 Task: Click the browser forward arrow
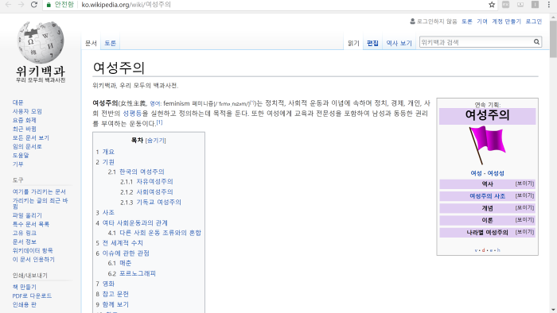point(21,5)
